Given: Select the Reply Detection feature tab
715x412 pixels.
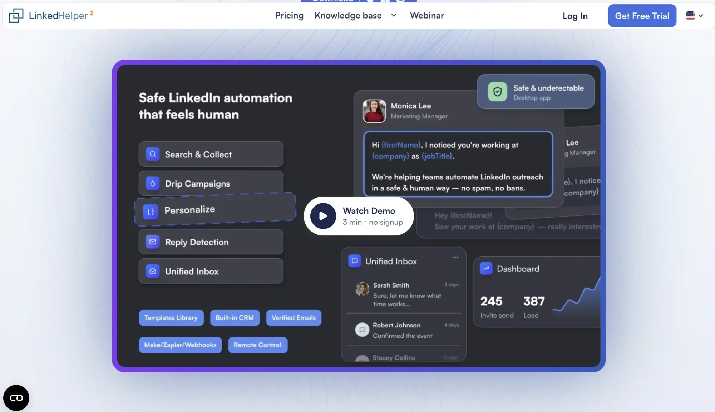Looking at the screenshot, I should click(211, 242).
